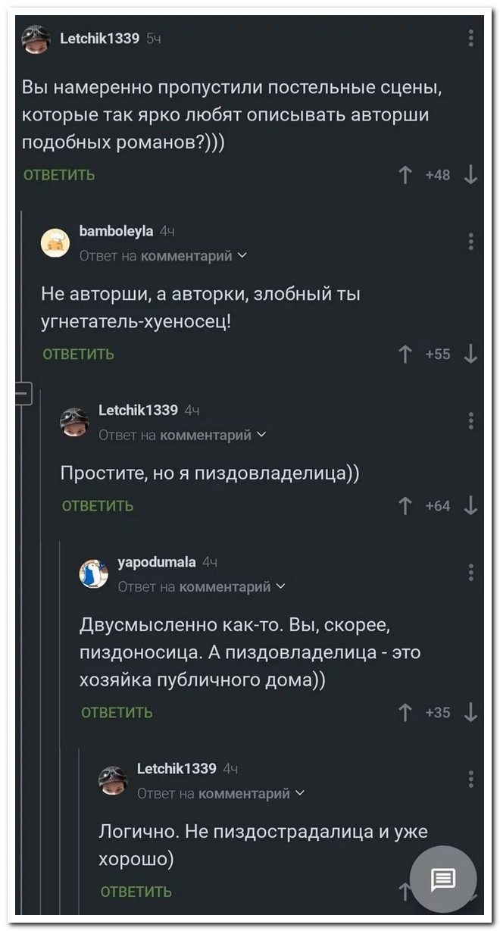Open the floating comment chat button
The height and width of the screenshot is (931, 500).
coord(443,879)
